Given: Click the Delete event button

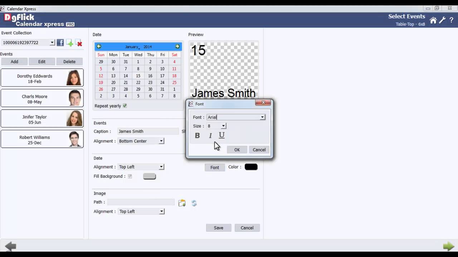Looking at the screenshot, I should pos(69,61).
